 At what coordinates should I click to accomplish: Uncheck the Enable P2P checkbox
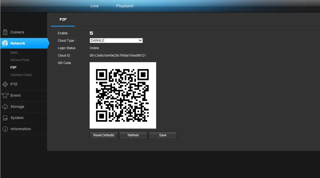[91, 33]
